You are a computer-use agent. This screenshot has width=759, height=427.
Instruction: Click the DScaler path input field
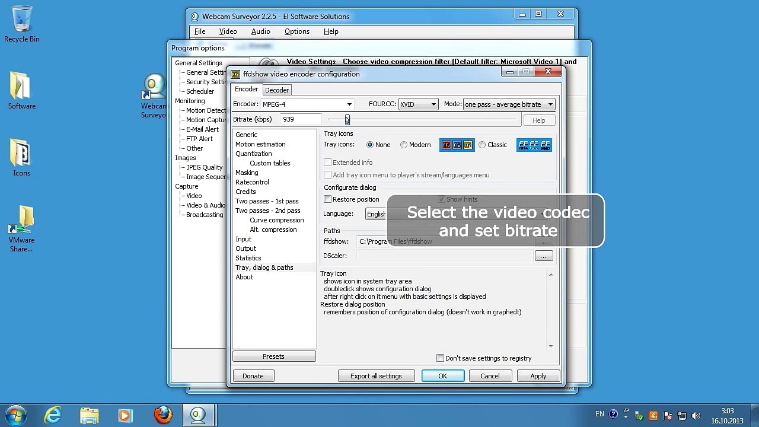pyautogui.click(x=445, y=256)
